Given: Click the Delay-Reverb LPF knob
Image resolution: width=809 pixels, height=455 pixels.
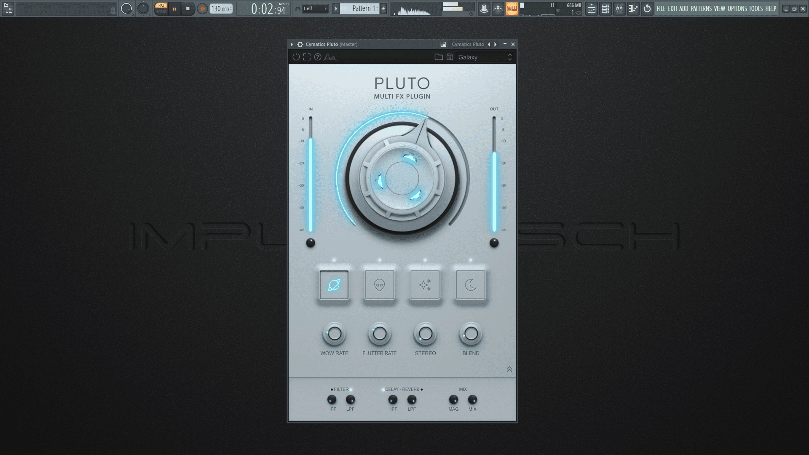Looking at the screenshot, I should tap(412, 399).
